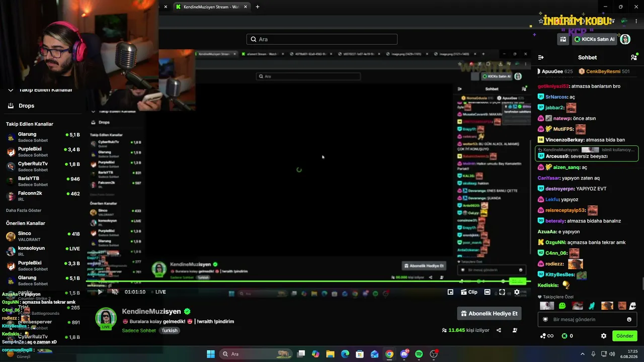Open Falconn2k IRL channel
Viewport: 644px width, 362px height.
pos(43,196)
